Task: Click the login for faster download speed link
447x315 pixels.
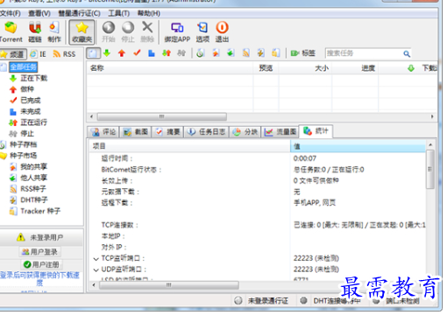Action: pos(39,278)
